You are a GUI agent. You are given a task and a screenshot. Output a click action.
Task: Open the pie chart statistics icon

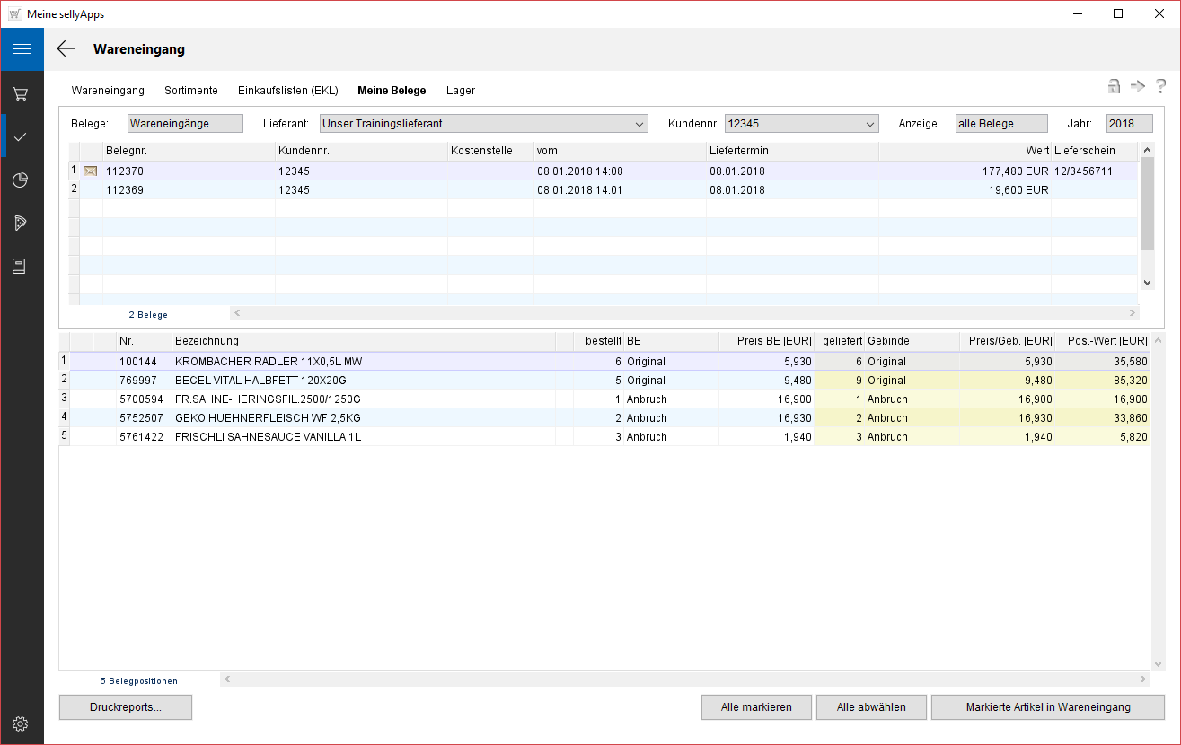click(22, 180)
